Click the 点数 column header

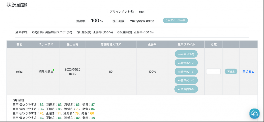coord(213,44)
